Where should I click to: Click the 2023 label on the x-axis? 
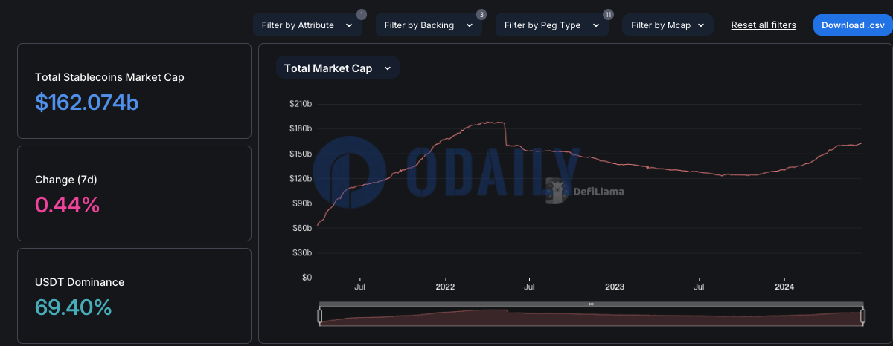615,286
